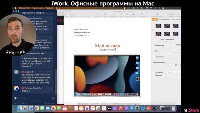
Task: Click the previous image styles arrow
Action: point(152,30)
